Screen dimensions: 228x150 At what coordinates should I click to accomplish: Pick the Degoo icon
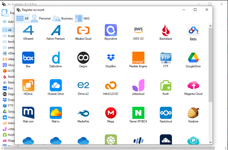click(x=83, y=60)
